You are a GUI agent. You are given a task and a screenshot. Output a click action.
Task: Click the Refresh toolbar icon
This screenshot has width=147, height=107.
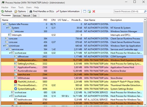(3, 11)
